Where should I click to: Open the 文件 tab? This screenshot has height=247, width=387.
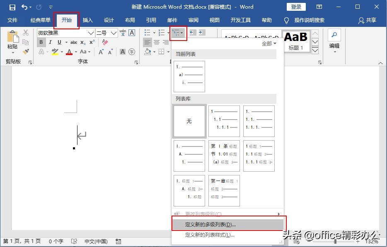12,20
